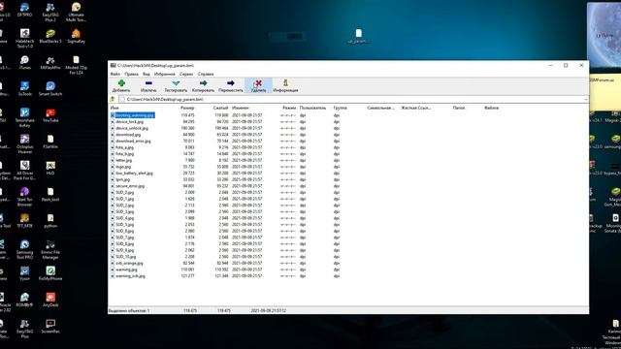Sort by the Пользователь column header

tap(312, 108)
